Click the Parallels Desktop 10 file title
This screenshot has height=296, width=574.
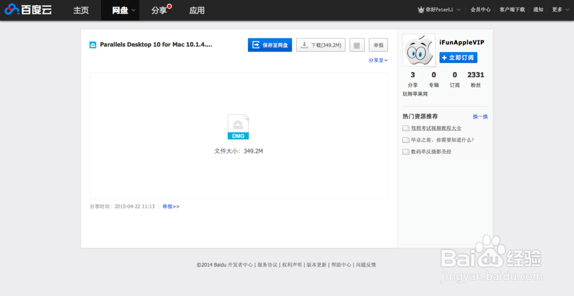(156, 45)
